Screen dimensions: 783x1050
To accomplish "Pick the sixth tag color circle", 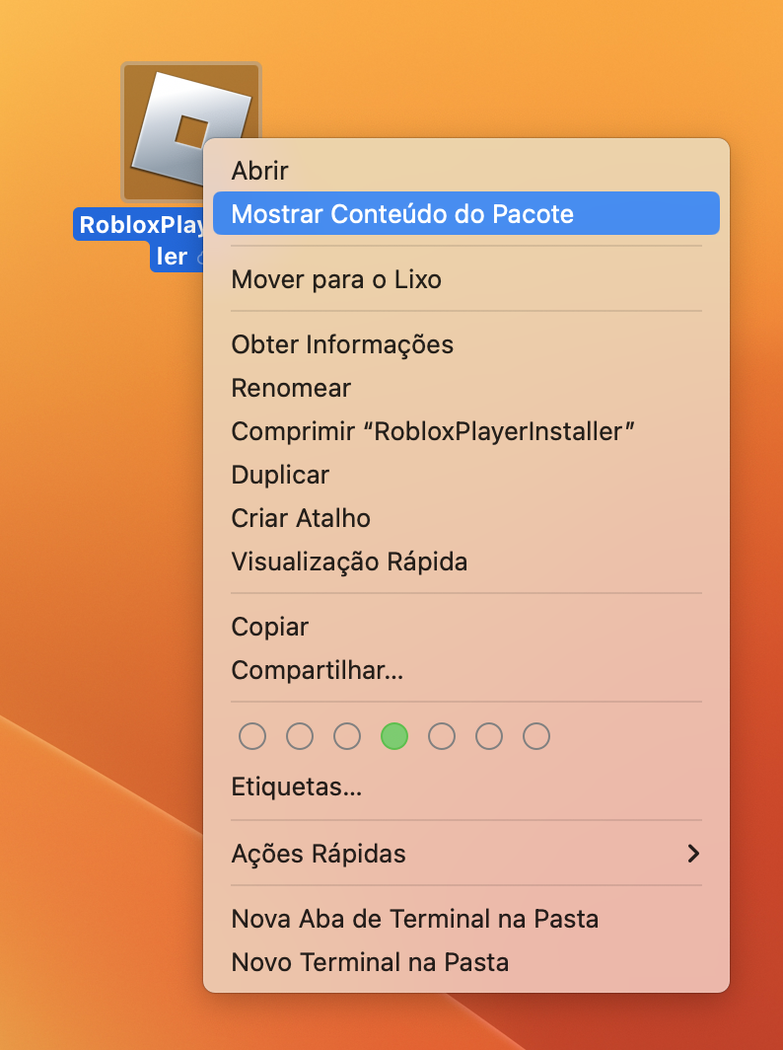I will click(489, 736).
